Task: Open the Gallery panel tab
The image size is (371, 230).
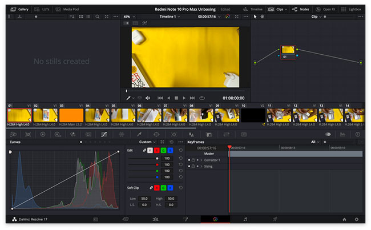Action: [19, 10]
